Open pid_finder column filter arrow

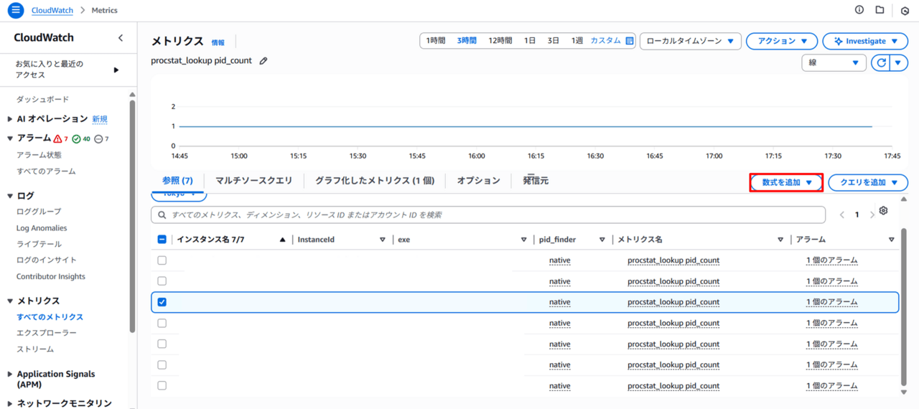pos(602,240)
